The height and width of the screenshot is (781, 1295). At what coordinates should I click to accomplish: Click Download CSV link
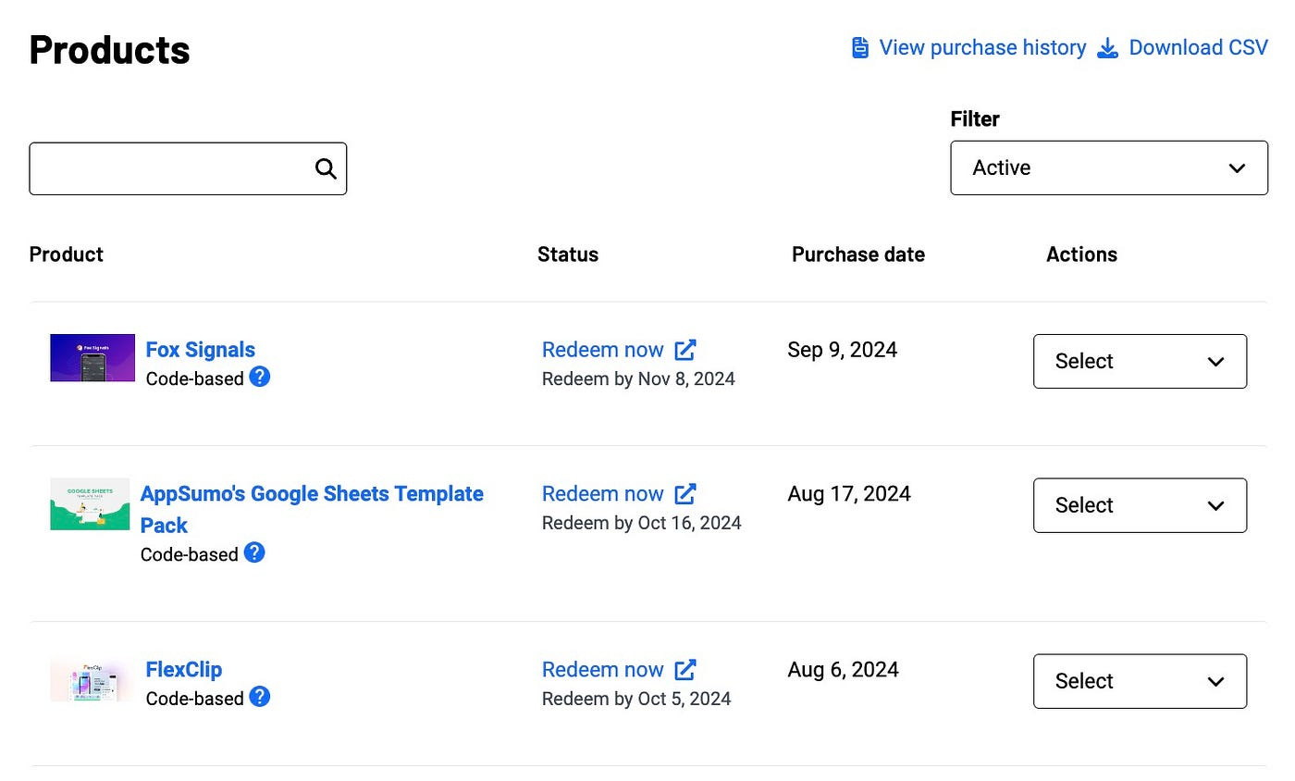coord(1198,48)
